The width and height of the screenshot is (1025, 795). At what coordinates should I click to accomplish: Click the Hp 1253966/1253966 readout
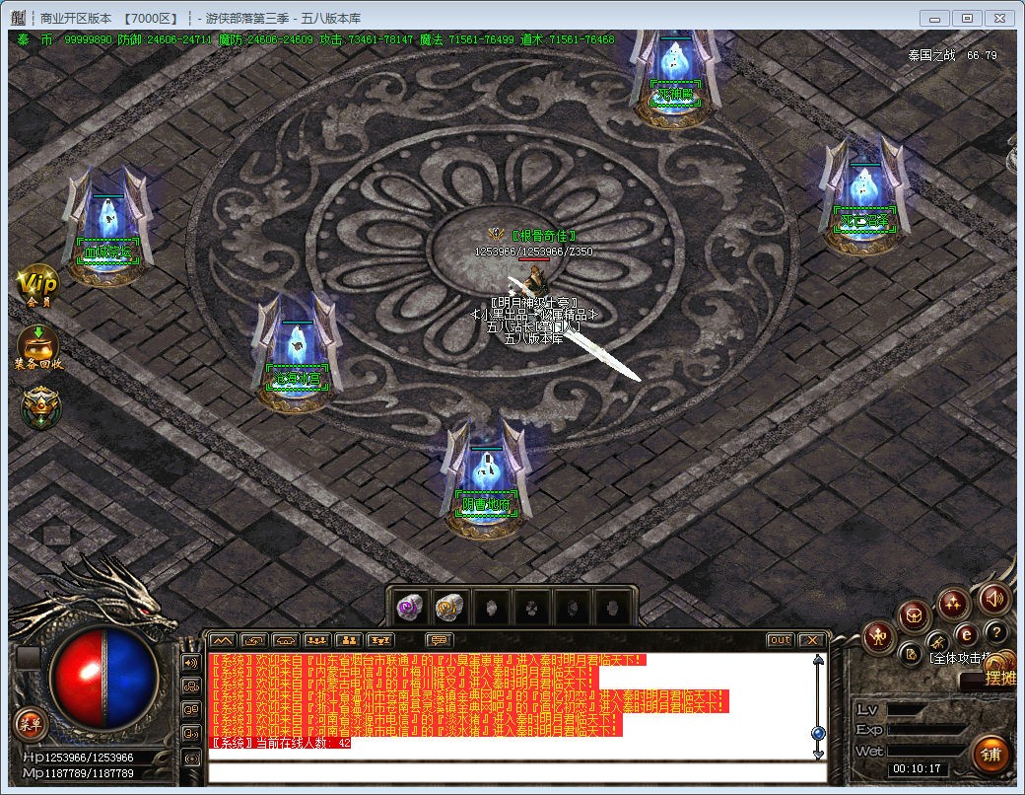click(x=79, y=758)
